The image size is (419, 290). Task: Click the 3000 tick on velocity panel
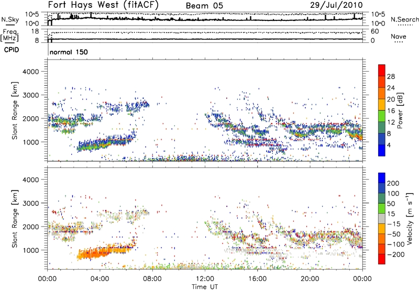(30, 203)
